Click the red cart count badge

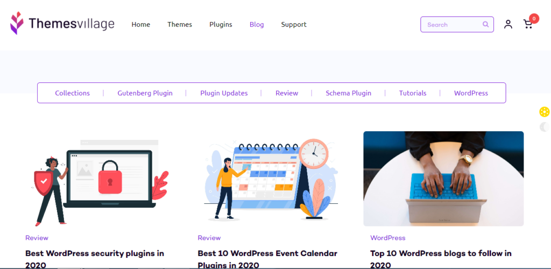pos(534,18)
